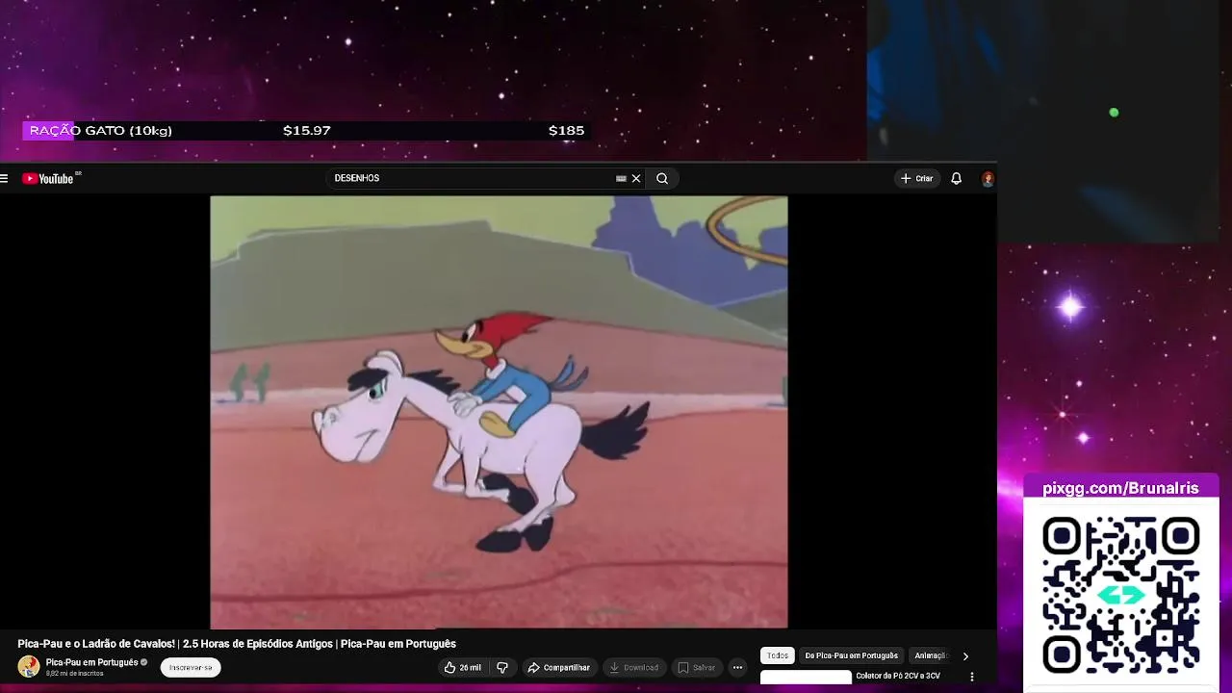The width and height of the screenshot is (1232, 693).
Task: Select the De Pica-Pau em Português chip
Action: click(x=852, y=655)
